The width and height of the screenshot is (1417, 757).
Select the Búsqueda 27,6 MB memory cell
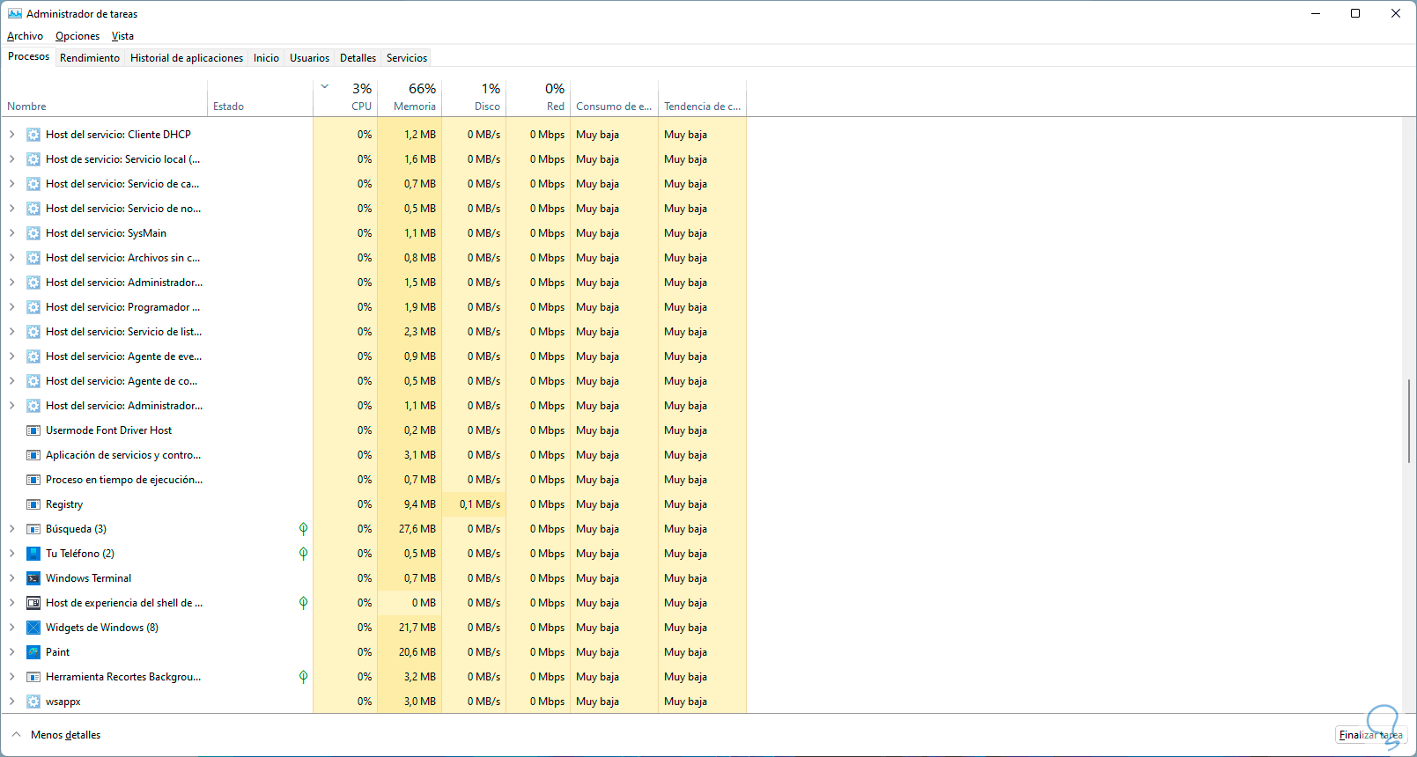pos(410,529)
